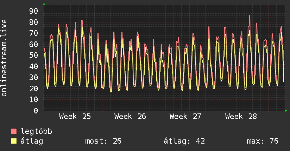Click the green arrow ending the x-axis
This screenshot has width=290, height=151.
click(286, 111)
